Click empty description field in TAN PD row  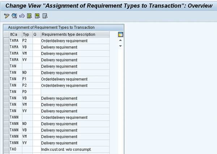click(74, 92)
